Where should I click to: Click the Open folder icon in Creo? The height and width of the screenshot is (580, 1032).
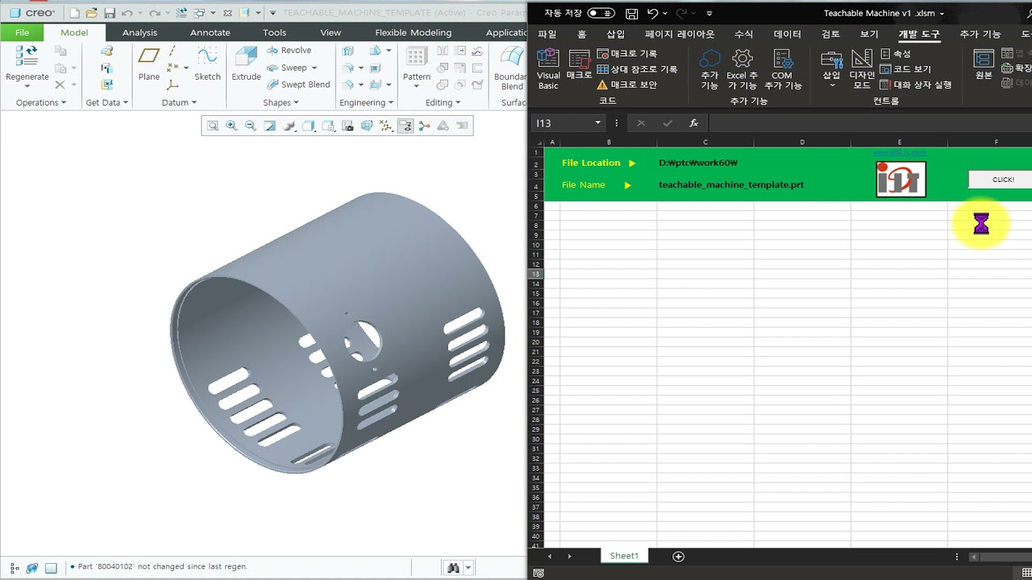click(91, 13)
